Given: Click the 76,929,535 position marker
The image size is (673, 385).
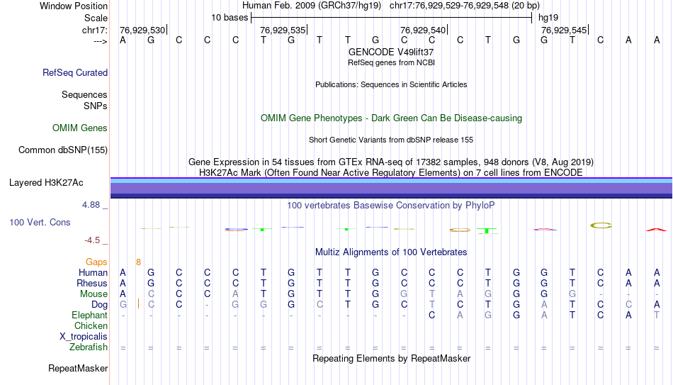Looking at the screenshot, I should click(283, 30).
